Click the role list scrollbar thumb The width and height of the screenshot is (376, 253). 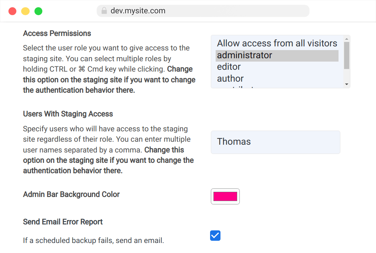(347, 55)
